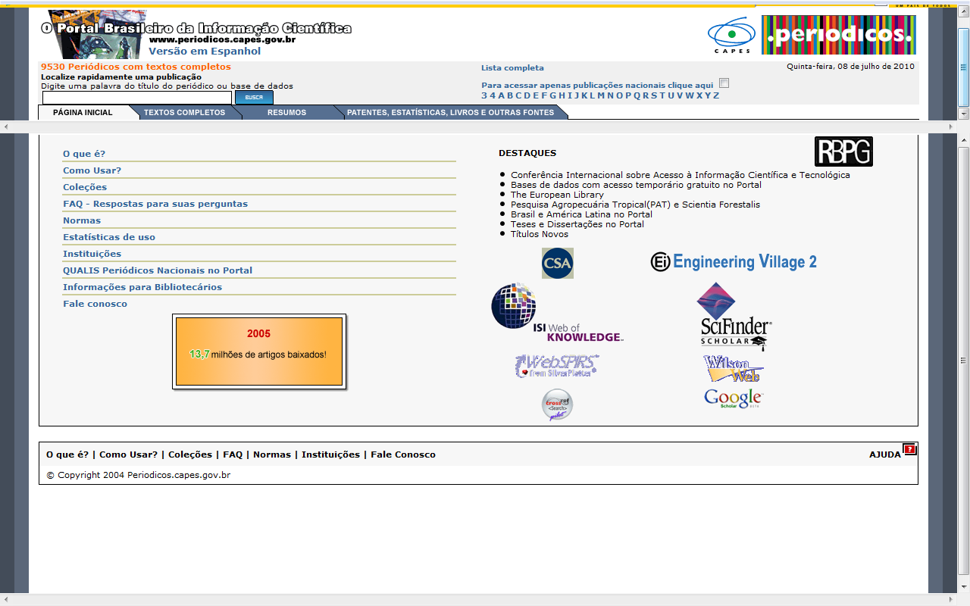
Task: Focus the periodical title search field
Action: tap(136, 98)
